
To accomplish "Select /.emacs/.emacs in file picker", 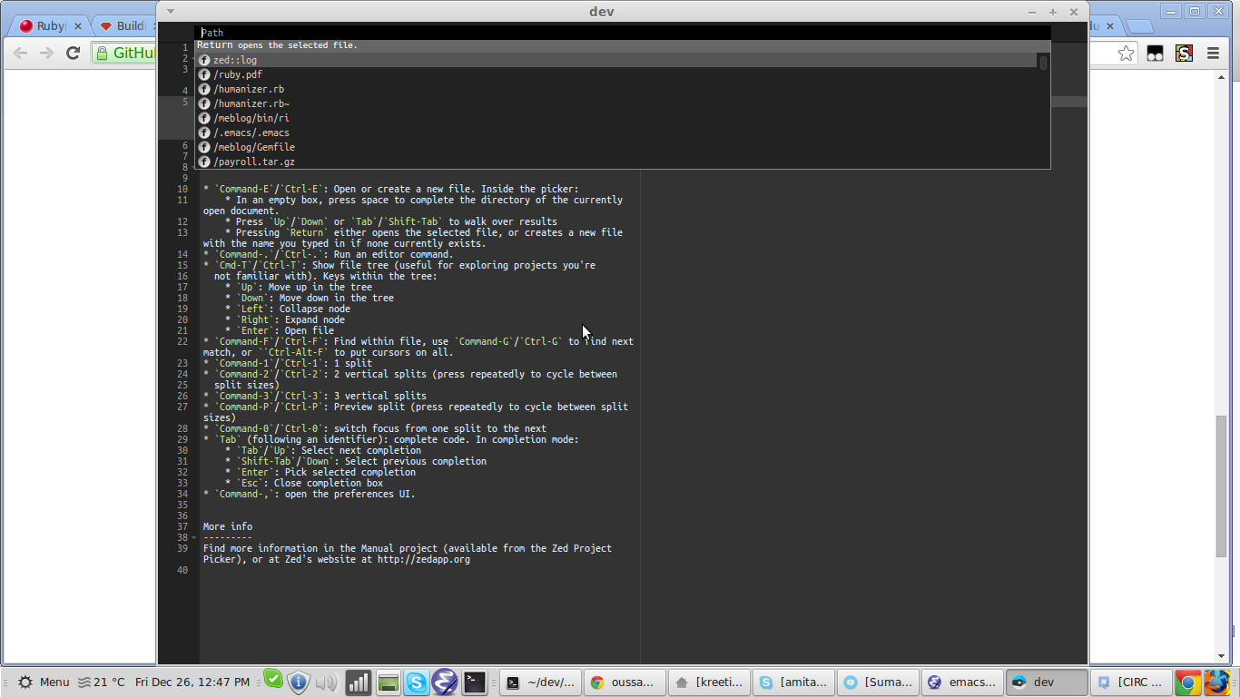I will point(617,133).
